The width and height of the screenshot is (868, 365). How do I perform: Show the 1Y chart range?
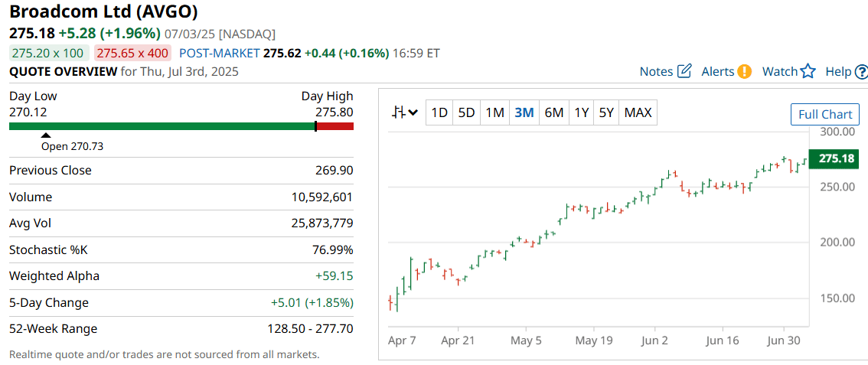(581, 112)
